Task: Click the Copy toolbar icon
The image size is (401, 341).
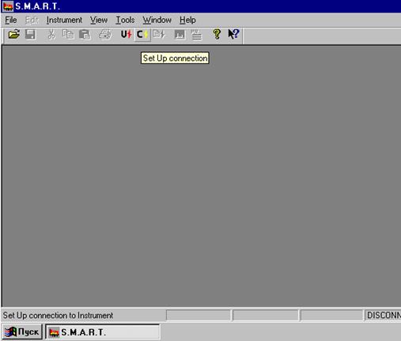Action: pos(68,34)
